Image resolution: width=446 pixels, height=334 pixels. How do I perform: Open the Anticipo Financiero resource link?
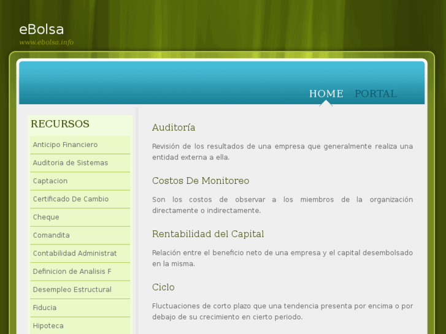tap(65, 145)
